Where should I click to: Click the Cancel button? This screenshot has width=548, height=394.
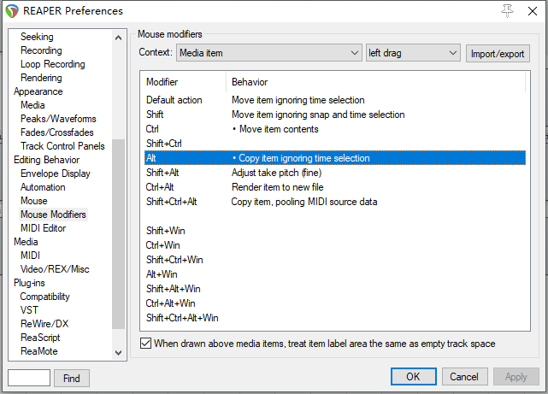click(464, 377)
